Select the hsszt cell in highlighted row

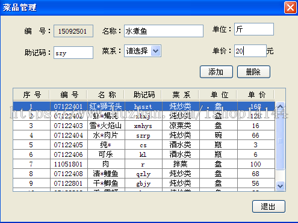click(143, 106)
